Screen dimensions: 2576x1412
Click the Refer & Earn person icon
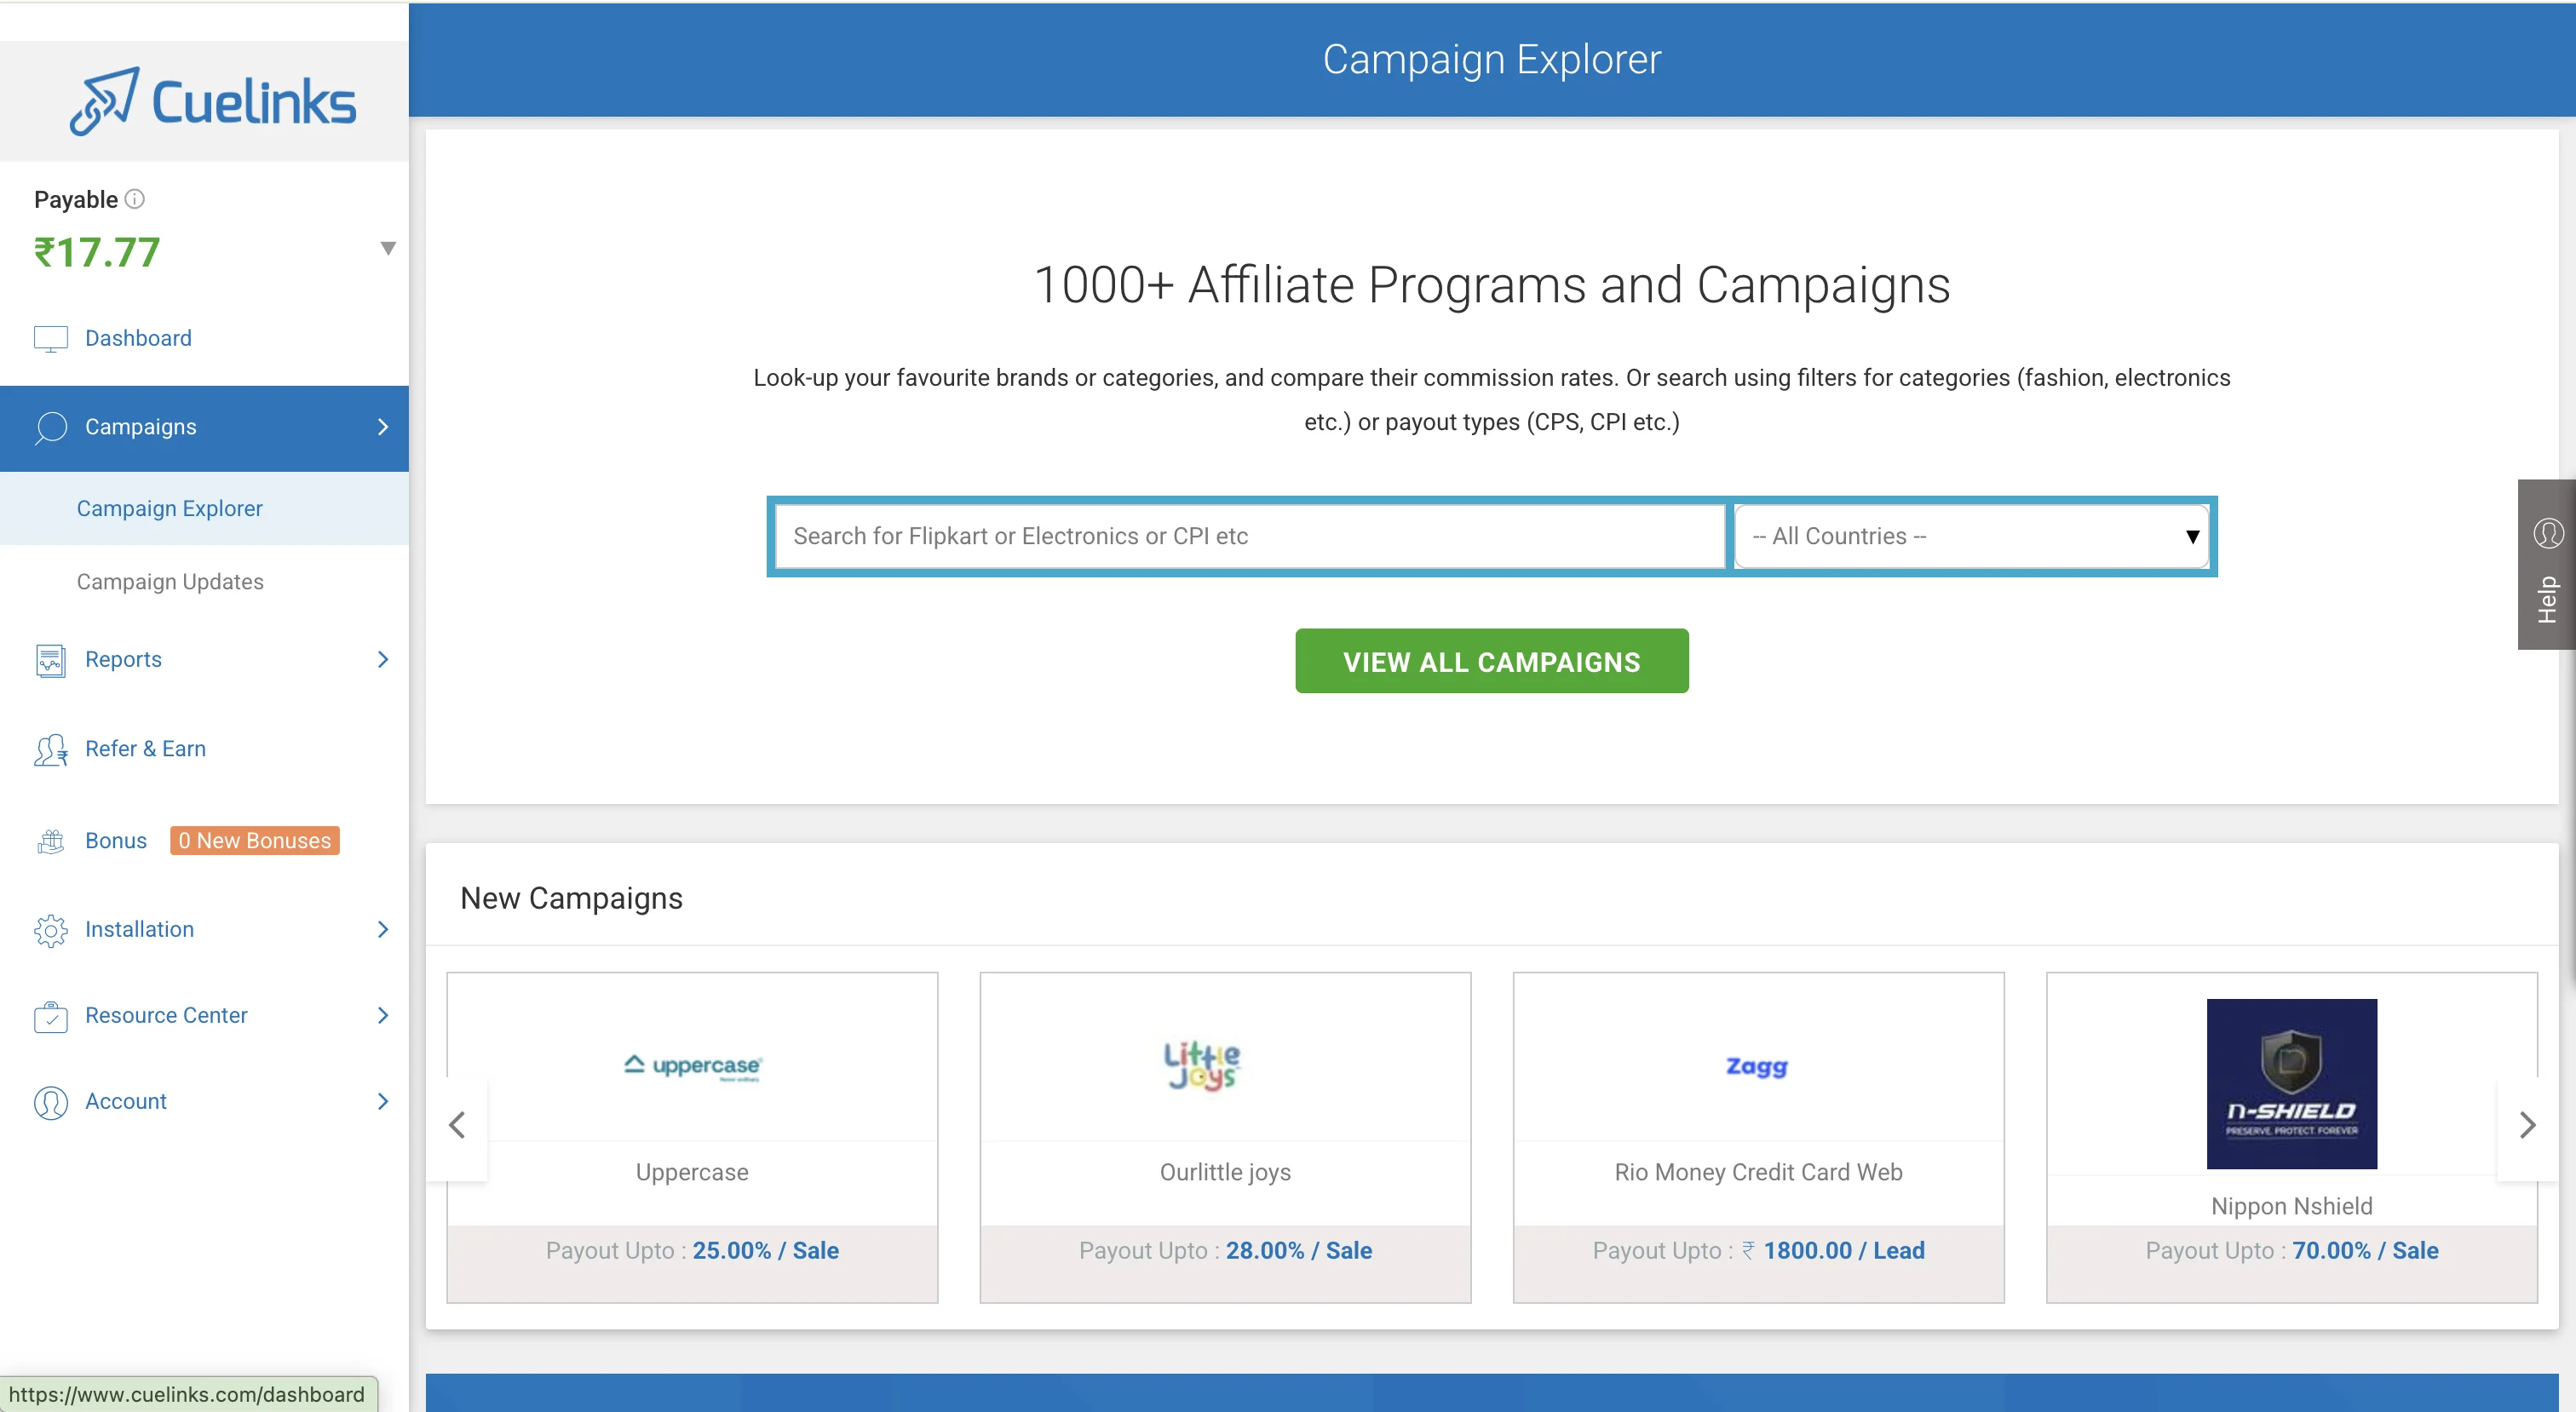point(50,750)
